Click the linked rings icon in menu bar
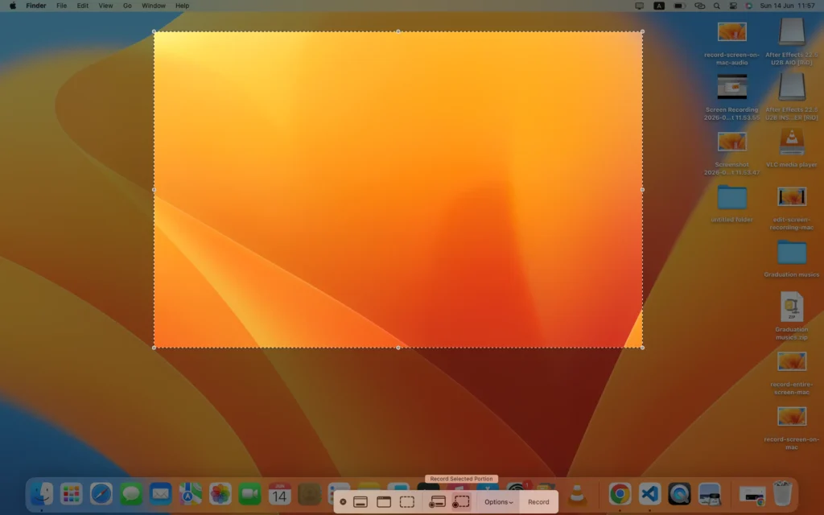The width and height of the screenshot is (824, 515). 699,6
